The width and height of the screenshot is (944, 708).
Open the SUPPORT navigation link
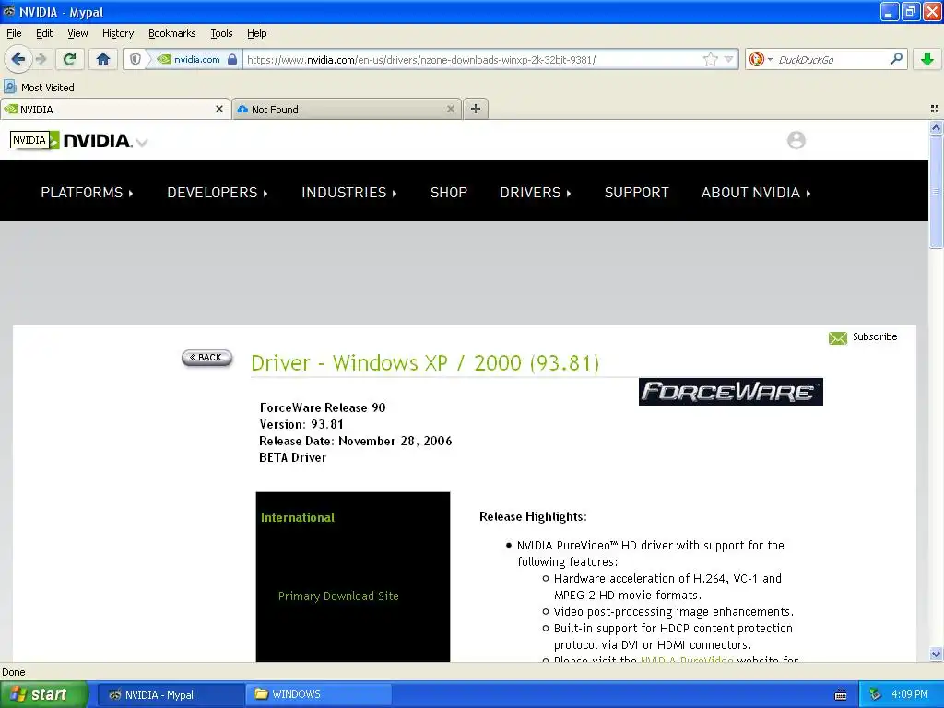636,192
